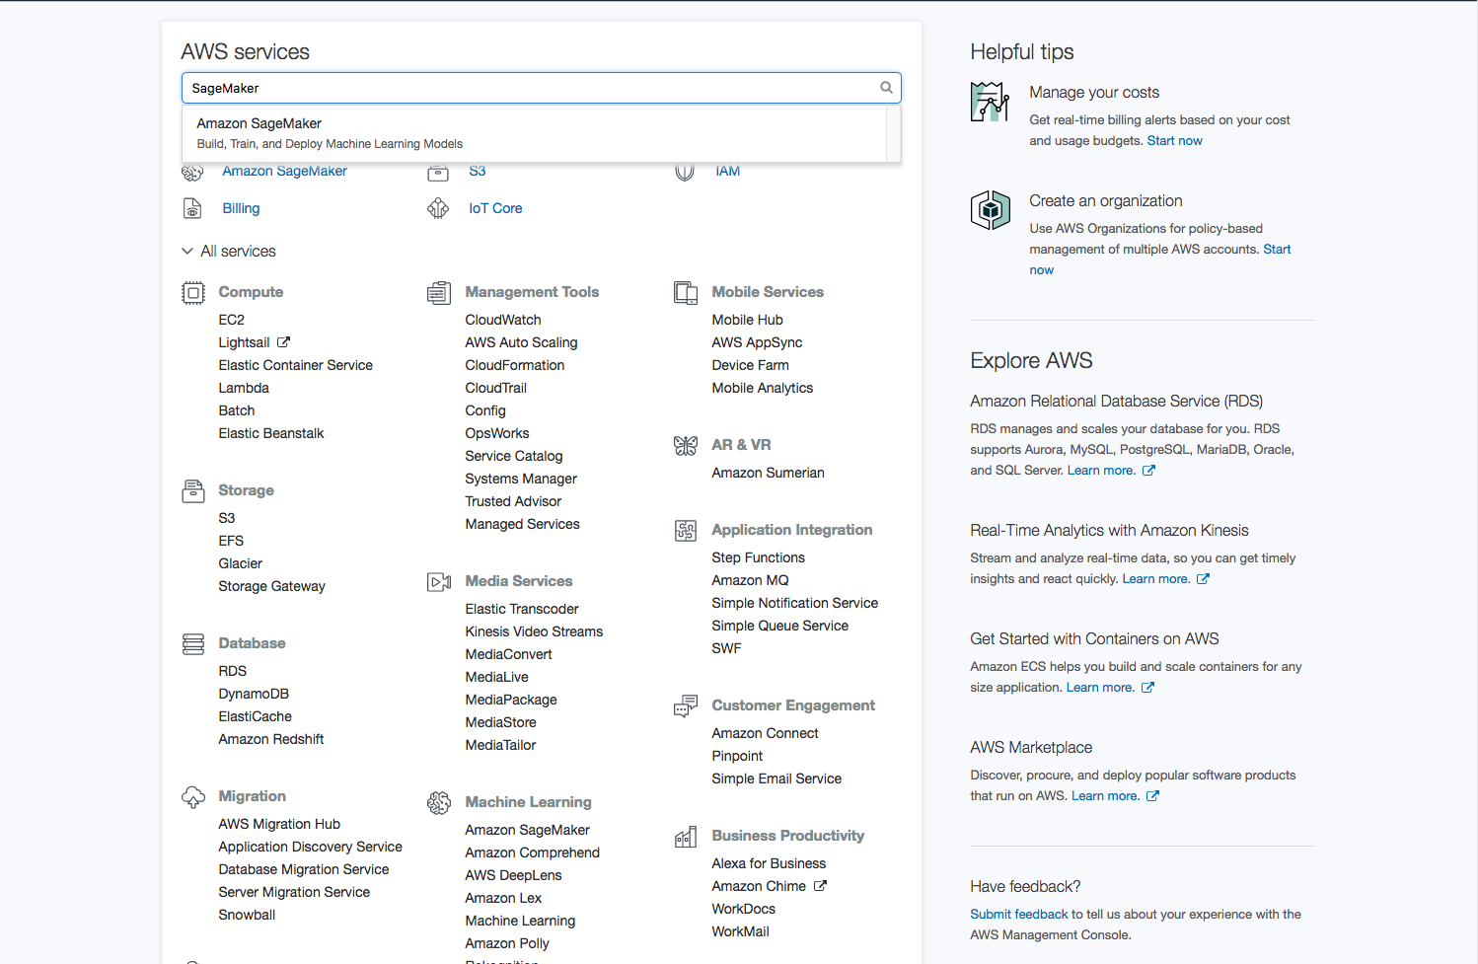Click Start now under Manage your costs

1174,141
